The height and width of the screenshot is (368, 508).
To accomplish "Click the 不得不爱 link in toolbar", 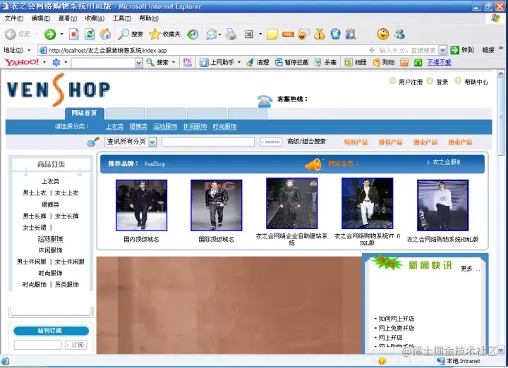I will point(439,62).
